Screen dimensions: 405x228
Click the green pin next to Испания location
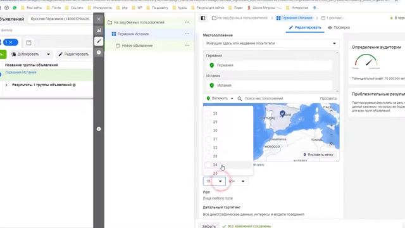tap(212, 85)
